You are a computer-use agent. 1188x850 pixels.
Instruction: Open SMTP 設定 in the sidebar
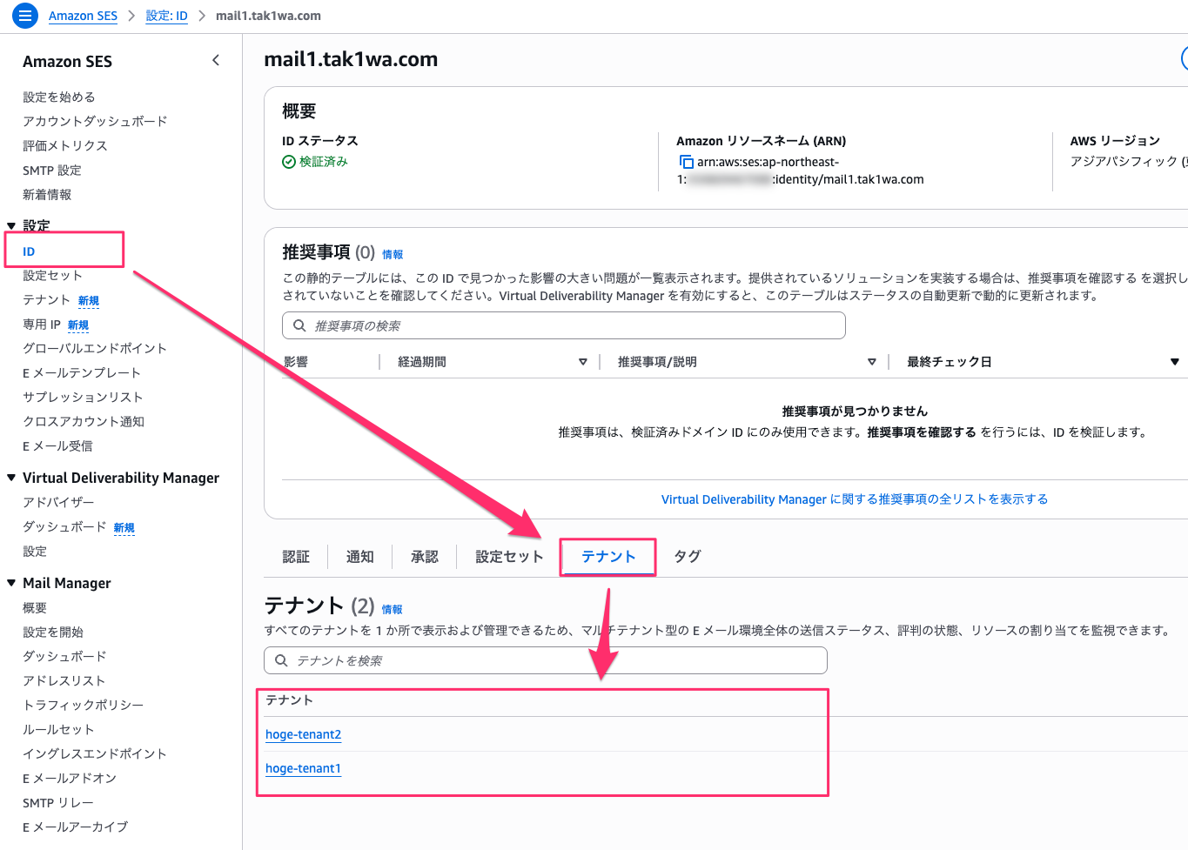(52, 171)
